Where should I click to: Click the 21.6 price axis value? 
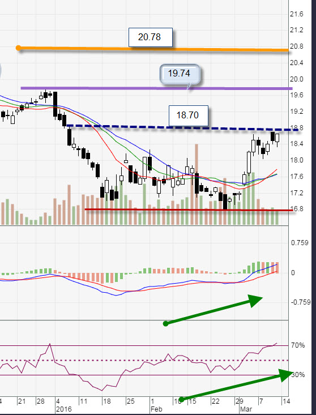(x=296, y=14)
